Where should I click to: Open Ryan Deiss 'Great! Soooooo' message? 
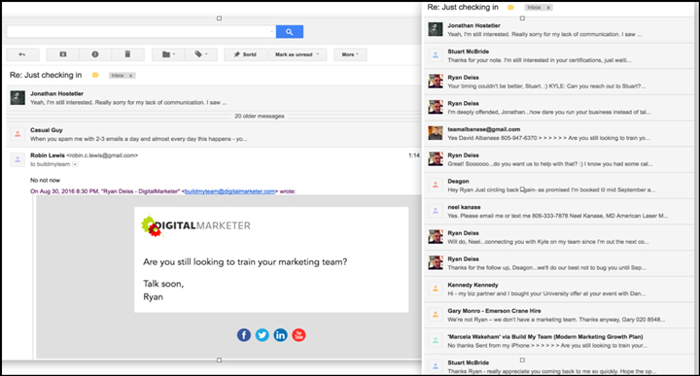point(559,159)
